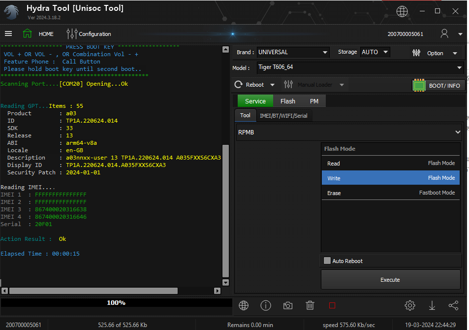Switch to the Flash tab
The width and height of the screenshot is (469, 330).
(x=288, y=101)
